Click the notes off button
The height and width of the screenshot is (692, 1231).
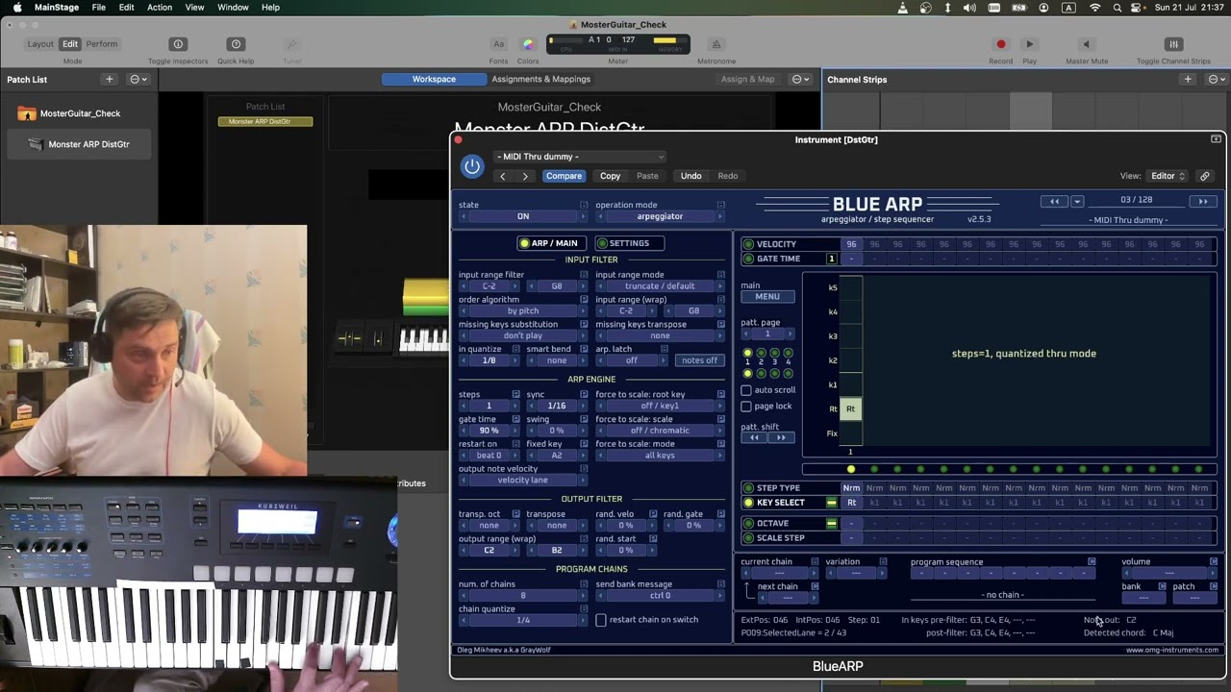coord(699,360)
